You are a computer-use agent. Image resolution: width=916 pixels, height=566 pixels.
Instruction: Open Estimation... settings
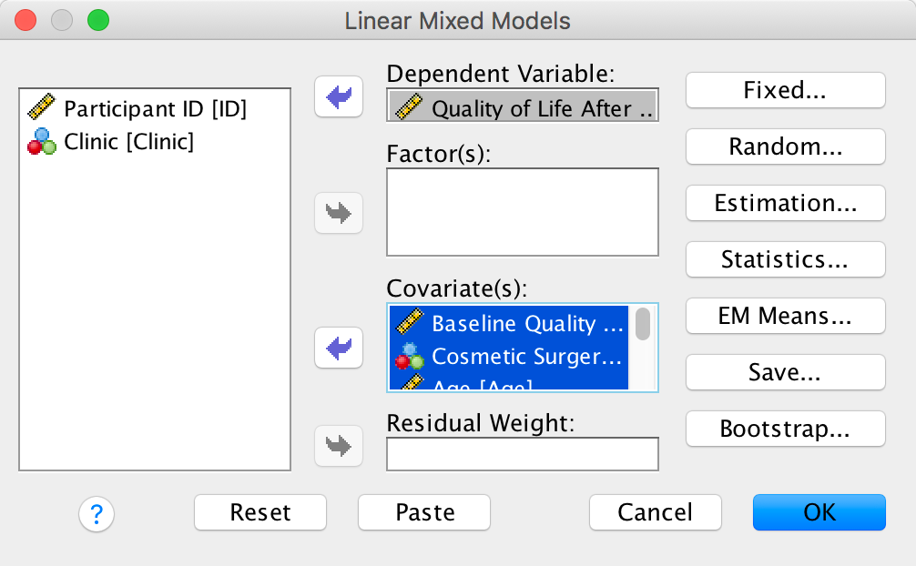[x=786, y=203]
